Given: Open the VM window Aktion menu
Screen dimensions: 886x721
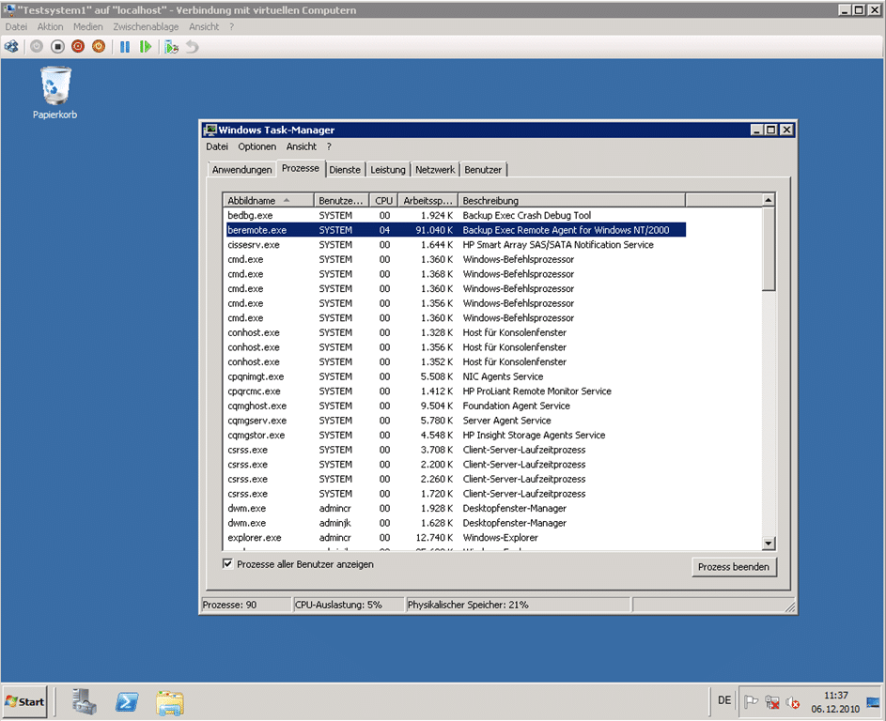Looking at the screenshot, I should pyautogui.click(x=51, y=26).
